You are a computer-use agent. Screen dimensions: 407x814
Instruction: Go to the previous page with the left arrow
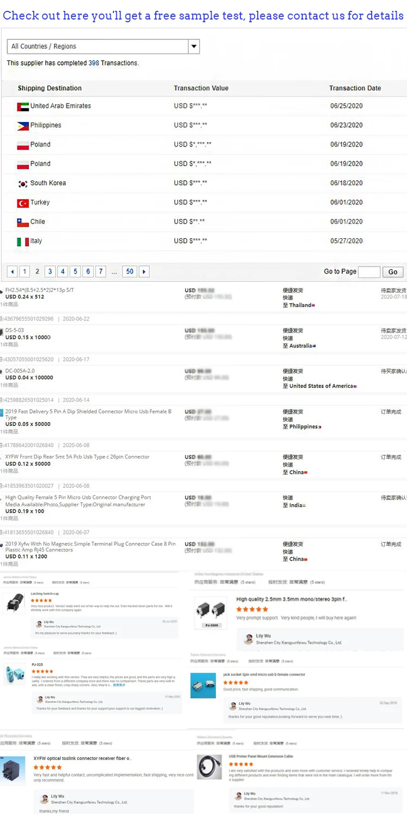pos(12,271)
